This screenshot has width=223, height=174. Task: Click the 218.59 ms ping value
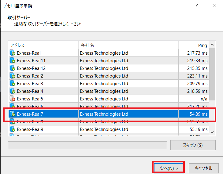[197, 91]
